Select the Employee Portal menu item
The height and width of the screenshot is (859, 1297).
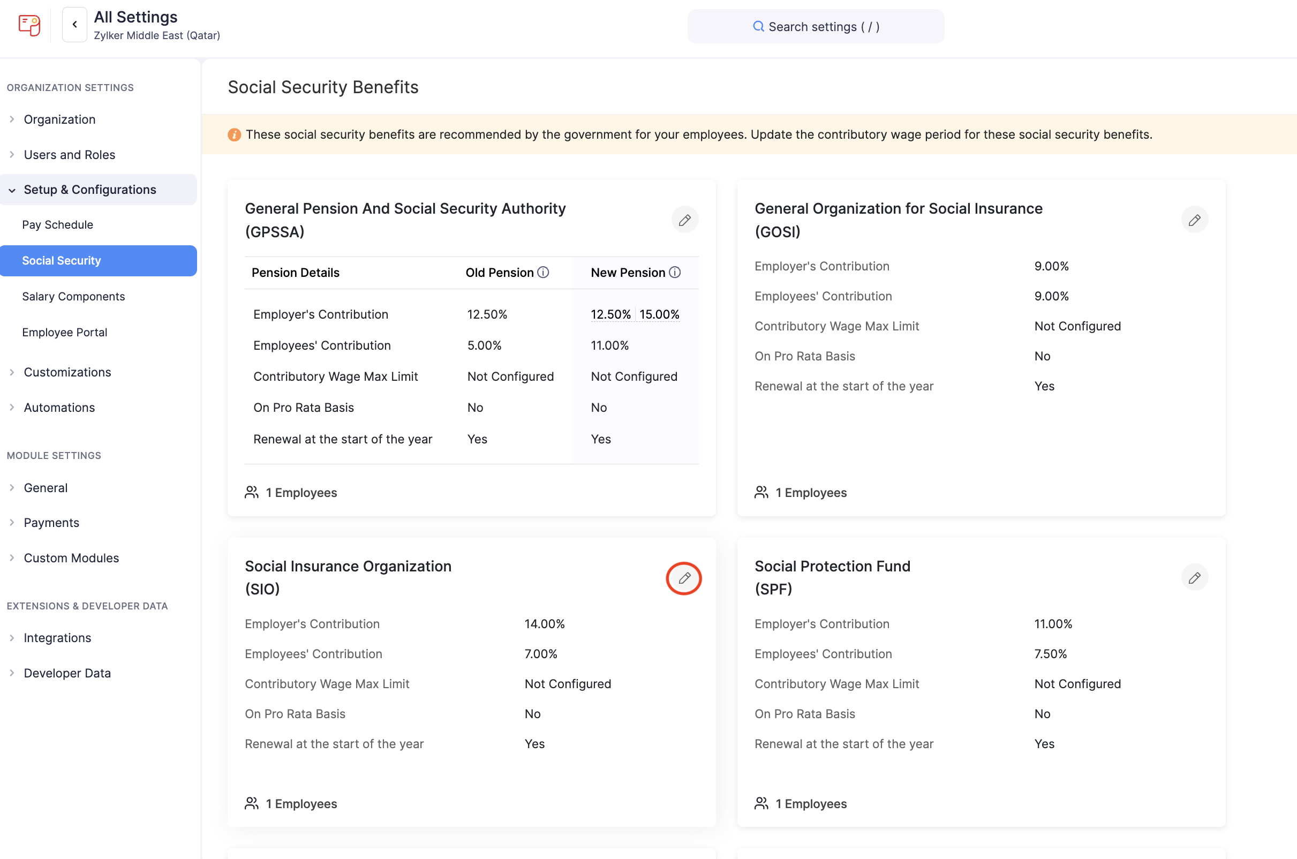pos(65,332)
